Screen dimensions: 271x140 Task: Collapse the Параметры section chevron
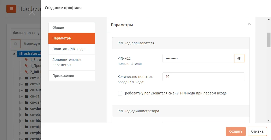249,24
